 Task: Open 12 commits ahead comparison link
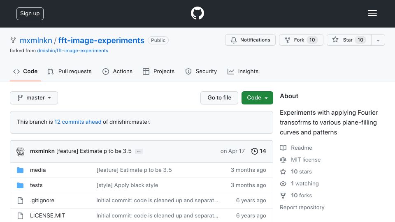(78, 122)
